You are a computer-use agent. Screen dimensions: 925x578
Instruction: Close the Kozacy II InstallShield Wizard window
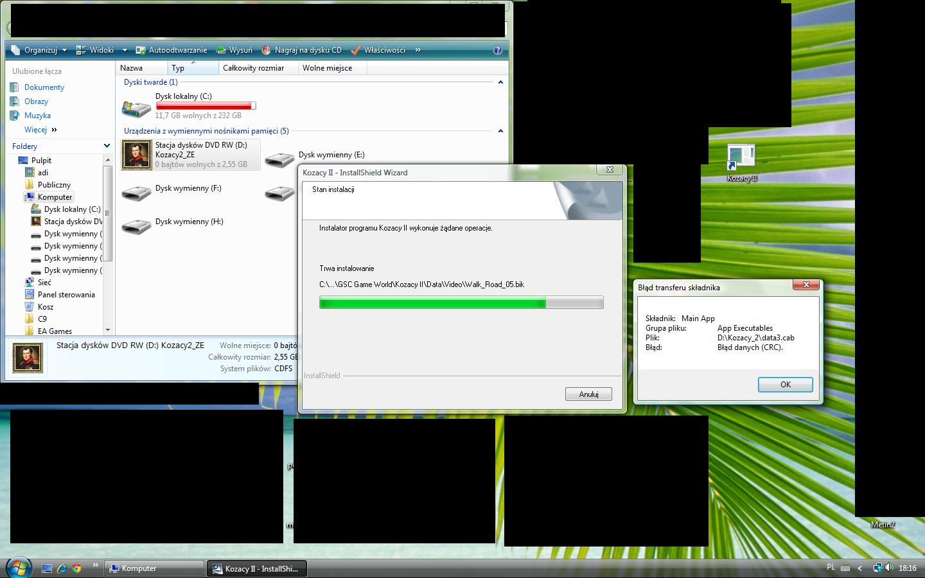pyautogui.click(x=610, y=170)
